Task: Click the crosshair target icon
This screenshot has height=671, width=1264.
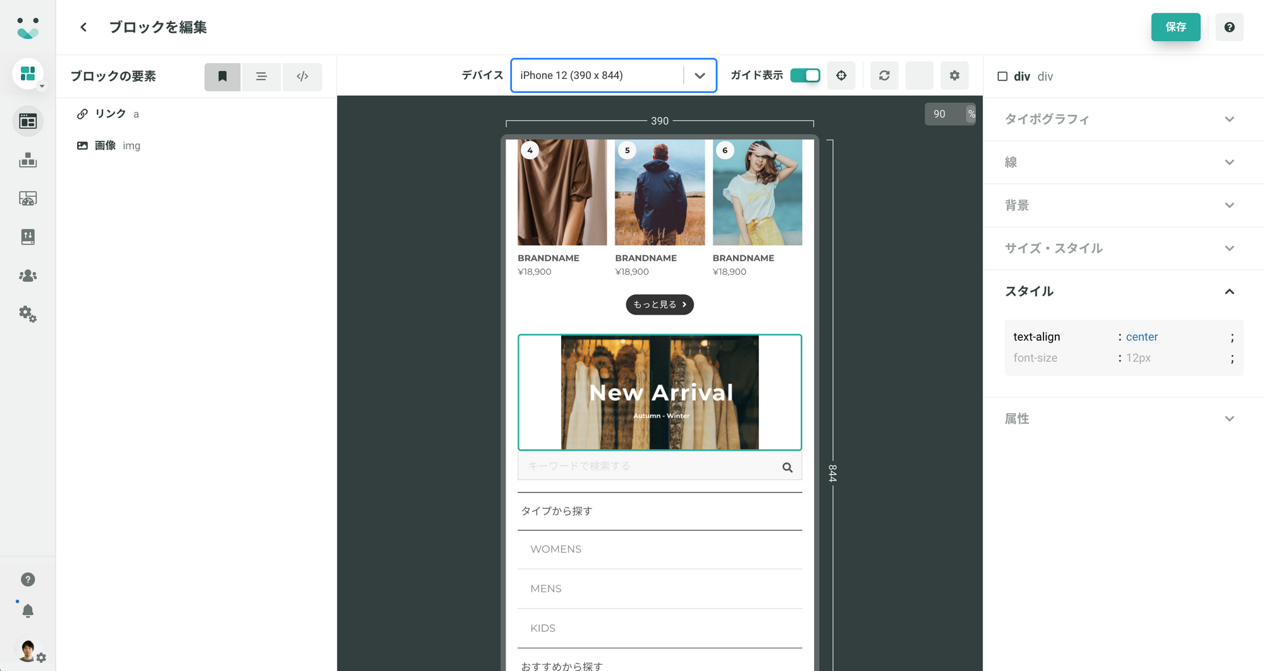Action: coord(841,76)
